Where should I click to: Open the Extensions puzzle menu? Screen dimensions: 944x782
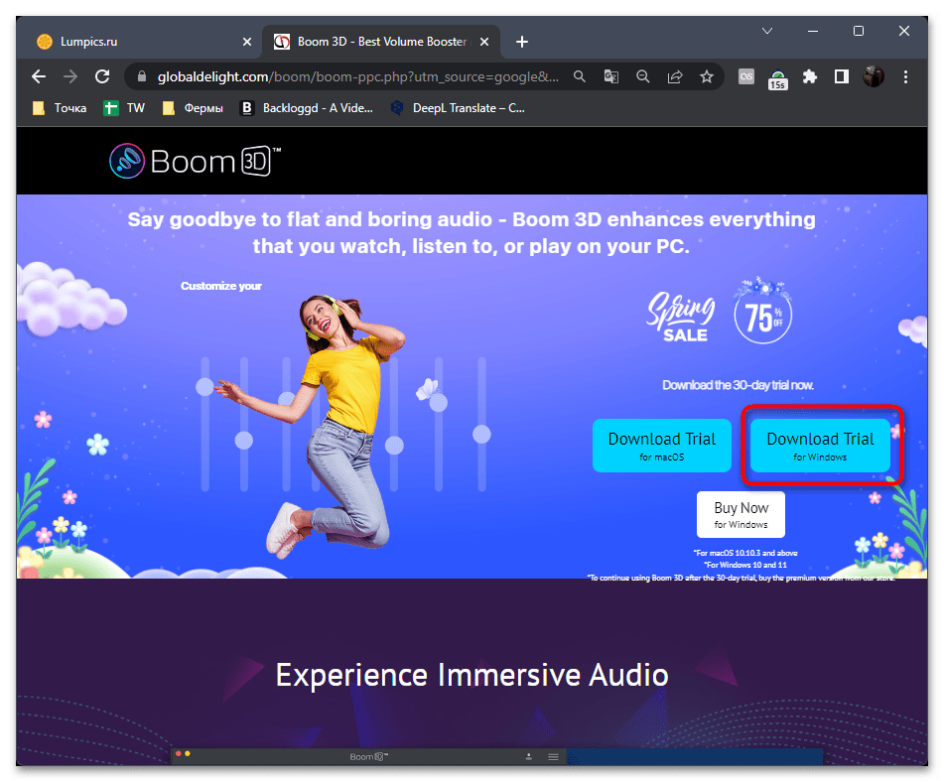(810, 77)
